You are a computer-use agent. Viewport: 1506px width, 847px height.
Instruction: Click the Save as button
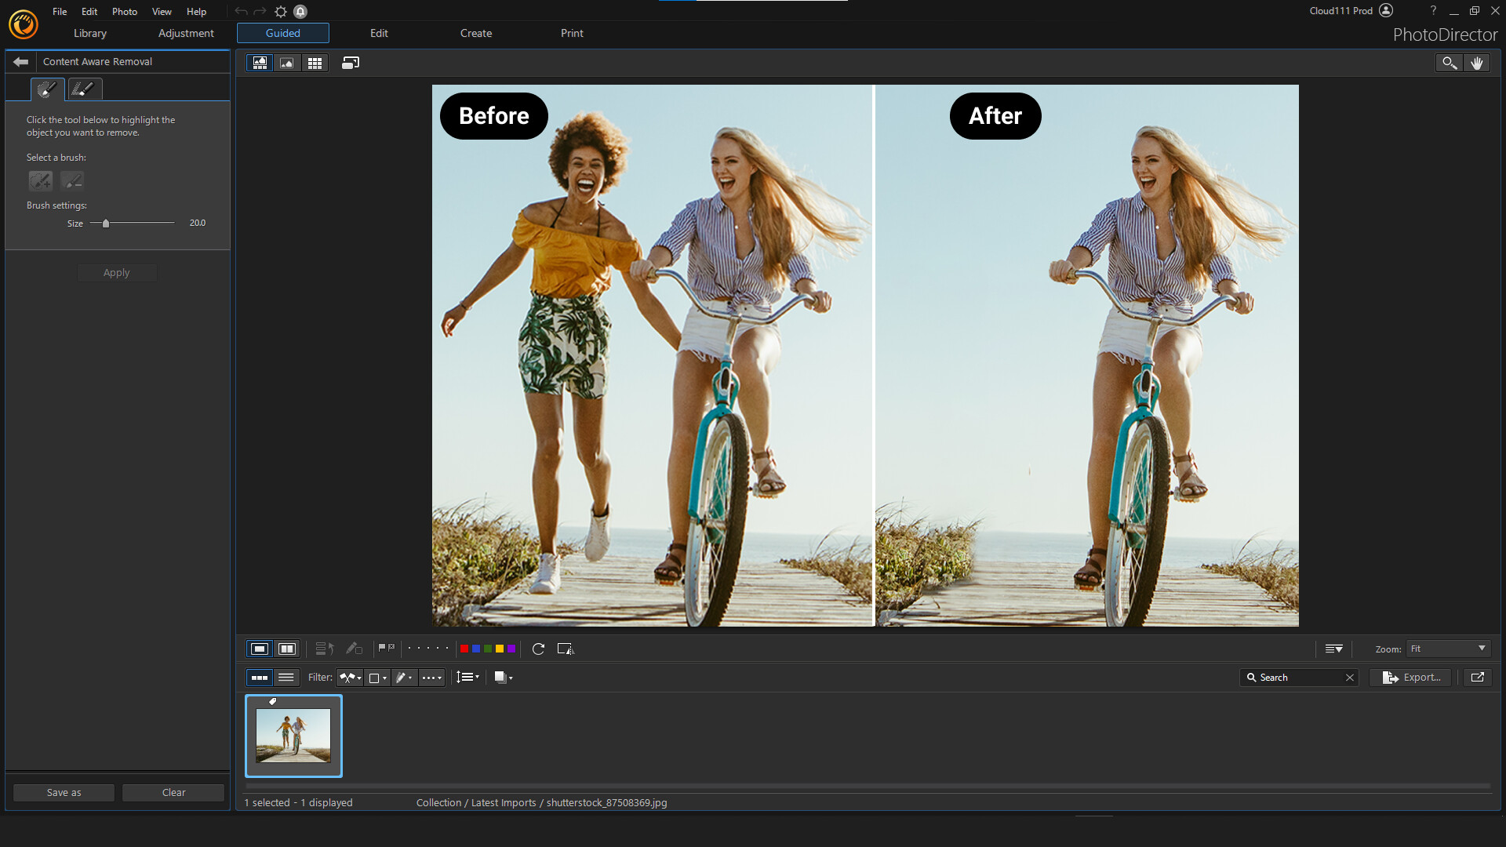[x=64, y=793]
